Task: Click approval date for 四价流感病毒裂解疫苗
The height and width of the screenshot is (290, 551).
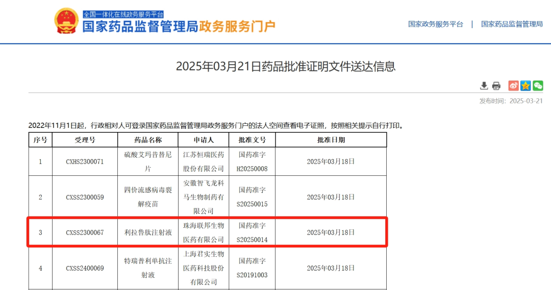Action: pos(331,197)
